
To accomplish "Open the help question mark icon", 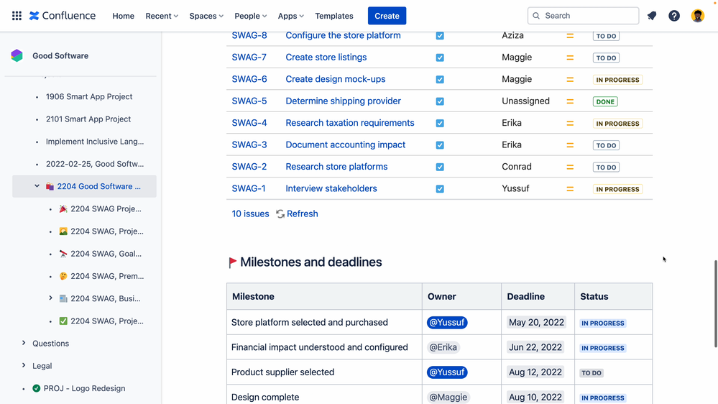I will pyautogui.click(x=674, y=16).
